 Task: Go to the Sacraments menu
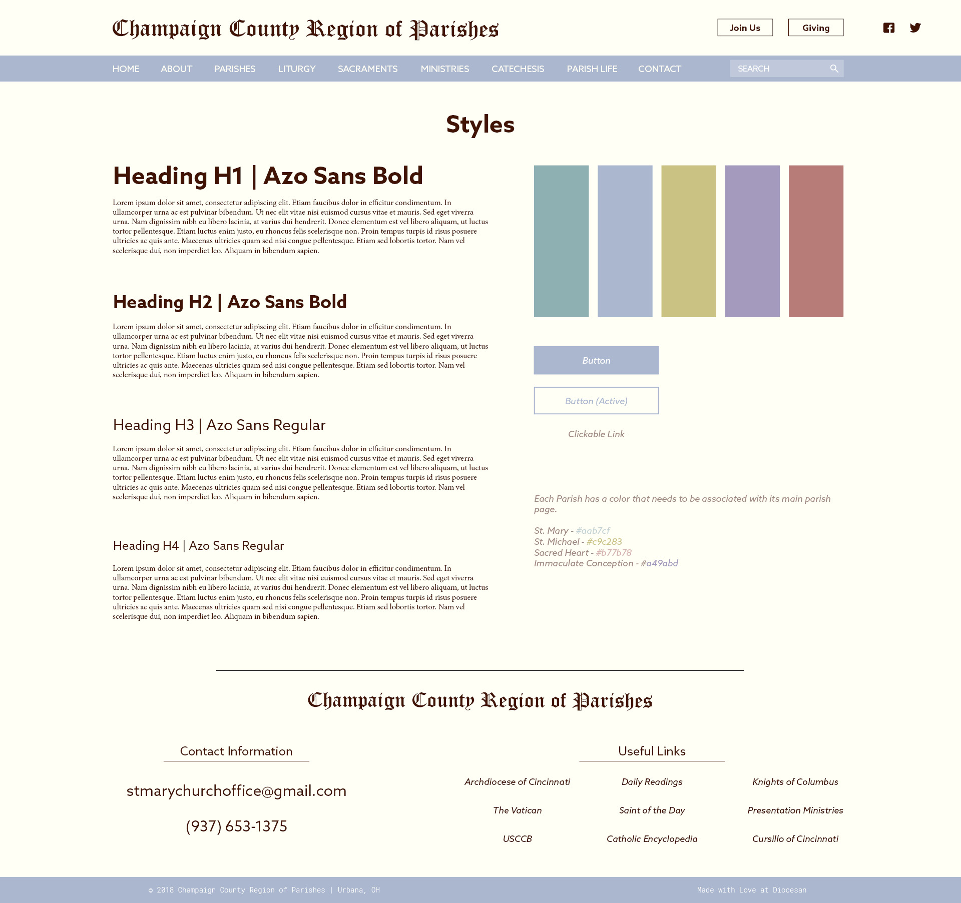point(367,69)
